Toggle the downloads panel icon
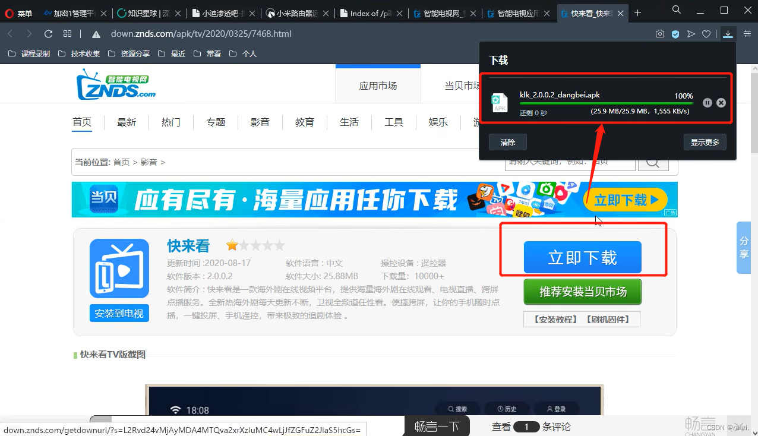Viewport: 758px width, 436px height. pos(728,34)
